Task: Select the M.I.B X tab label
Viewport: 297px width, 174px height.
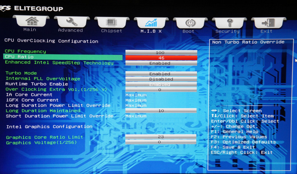Action: point(151,31)
